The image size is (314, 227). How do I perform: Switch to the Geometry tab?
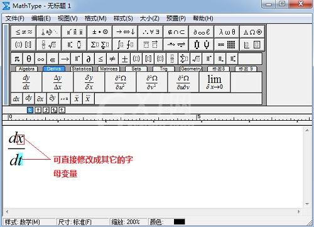(191, 69)
